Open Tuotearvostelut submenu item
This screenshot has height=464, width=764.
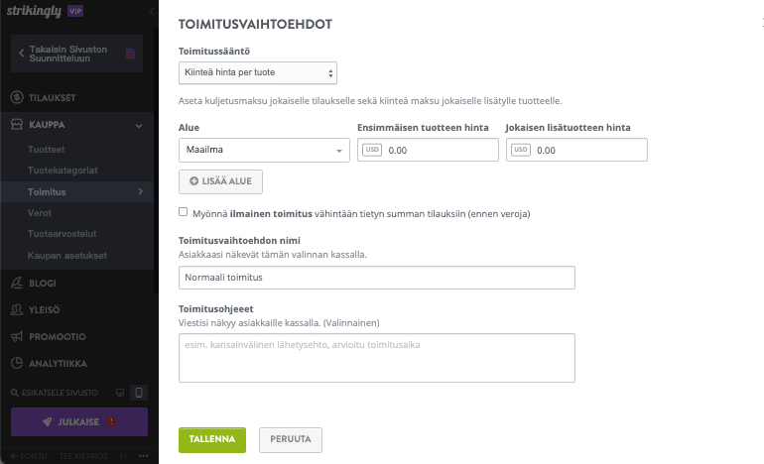click(x=62, y=234)
